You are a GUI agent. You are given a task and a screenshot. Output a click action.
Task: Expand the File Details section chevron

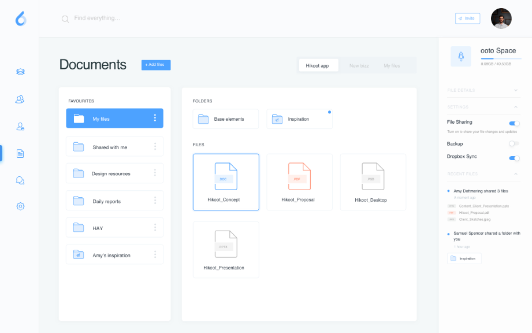[x=516, y=90]
